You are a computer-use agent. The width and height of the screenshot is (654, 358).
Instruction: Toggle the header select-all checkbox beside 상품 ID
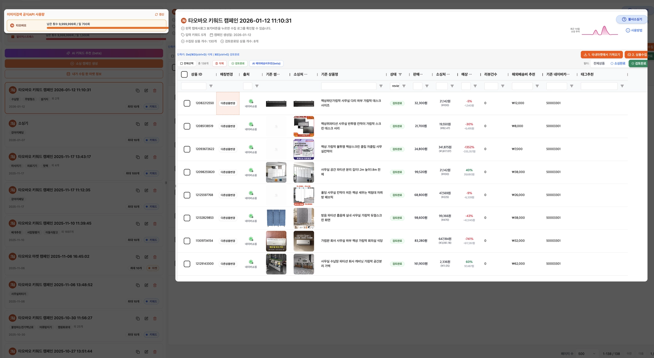click(x=184, y=74)
